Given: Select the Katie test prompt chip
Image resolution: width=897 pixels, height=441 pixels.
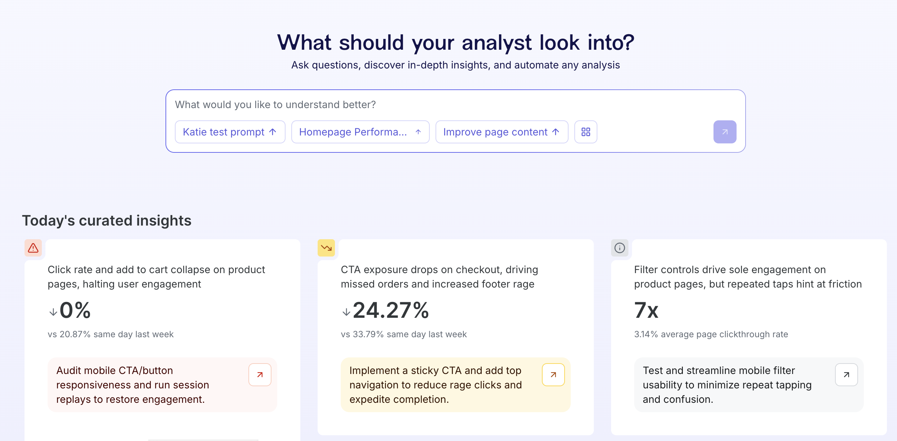Looking at the screenshot, I should (x=230, y=132).
